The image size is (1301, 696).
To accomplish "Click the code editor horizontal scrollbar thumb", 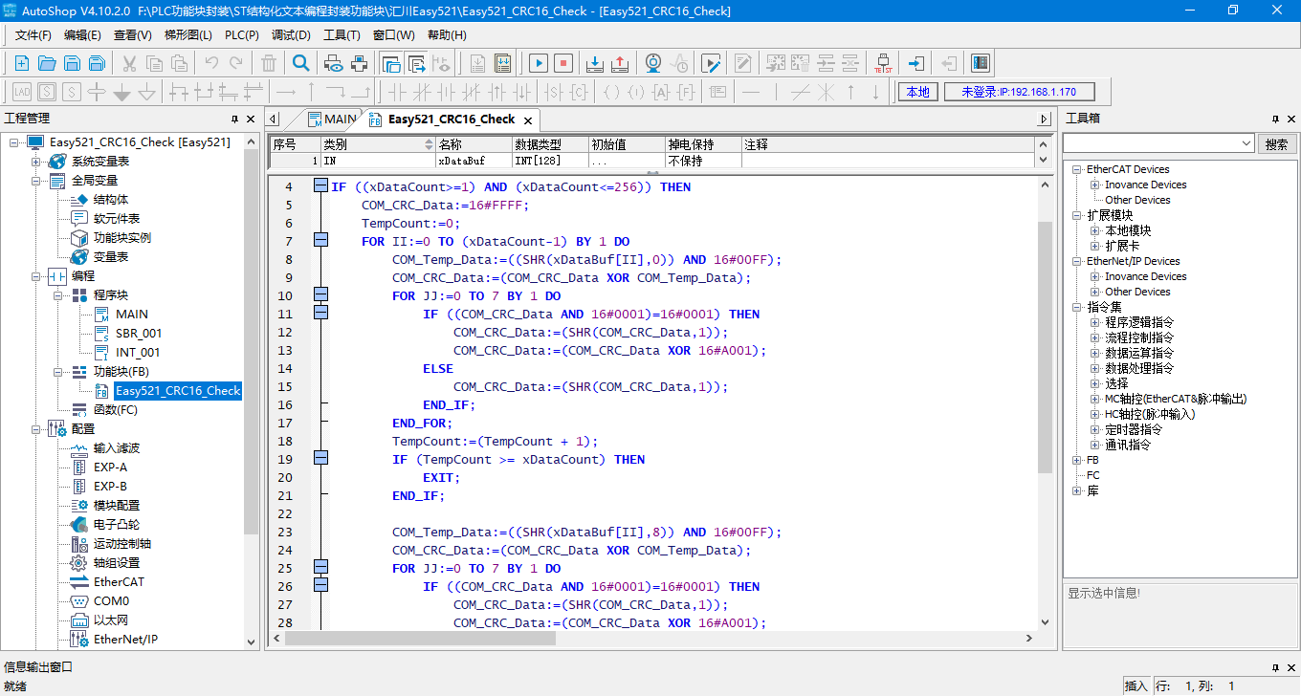I will (420, 639).
